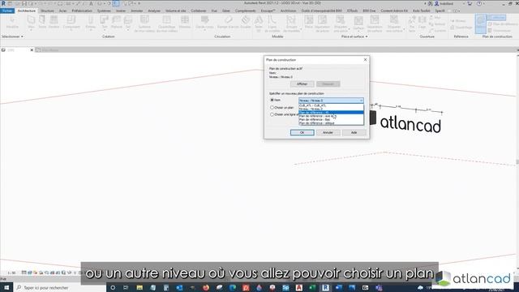
Task: Click OK in Plan de construction dialog
Action: pos(302,132)
